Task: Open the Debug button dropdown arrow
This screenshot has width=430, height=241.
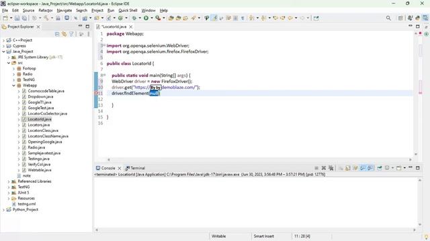Action: click(x=140, y=18)
